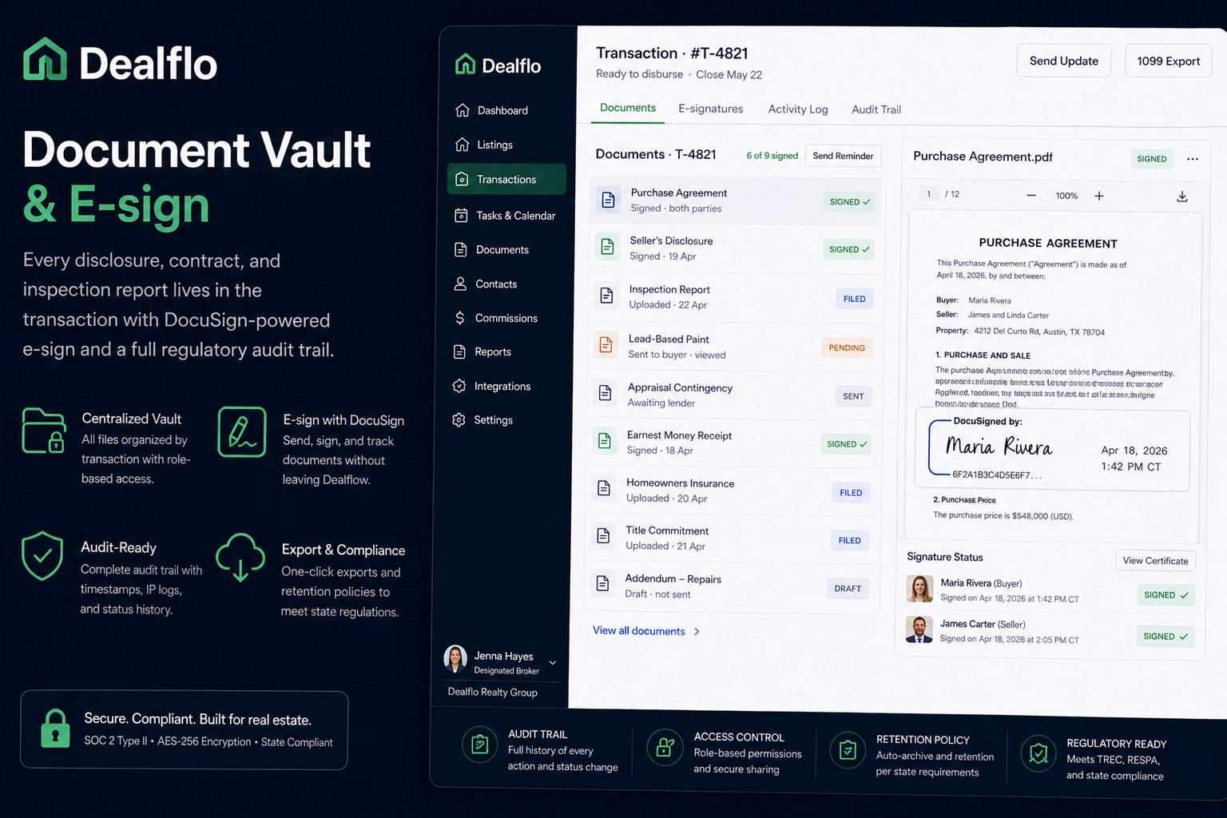Click the PDF page number field
The image size is (1227, 818).
coord(928,194)
